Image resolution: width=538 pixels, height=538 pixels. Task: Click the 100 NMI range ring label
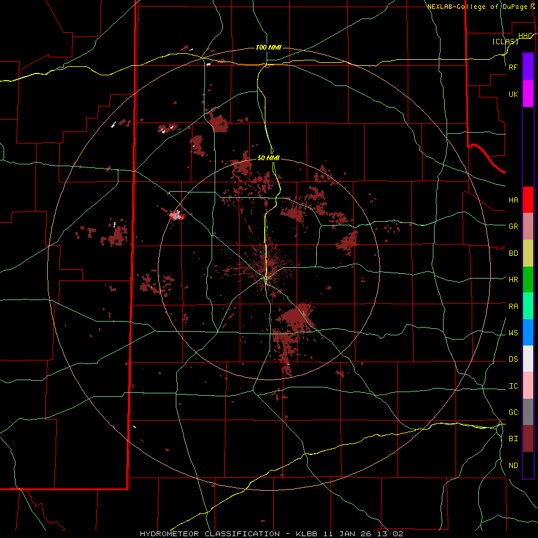click(x=268, y=47)
